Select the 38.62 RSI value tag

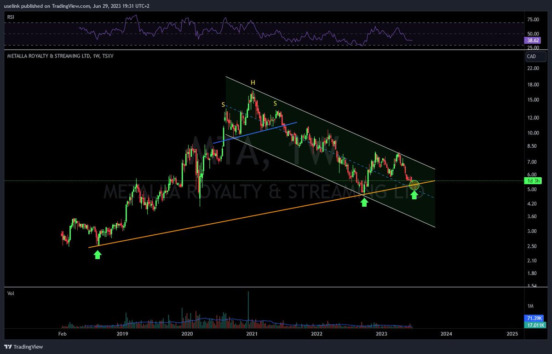coord(533,41)
